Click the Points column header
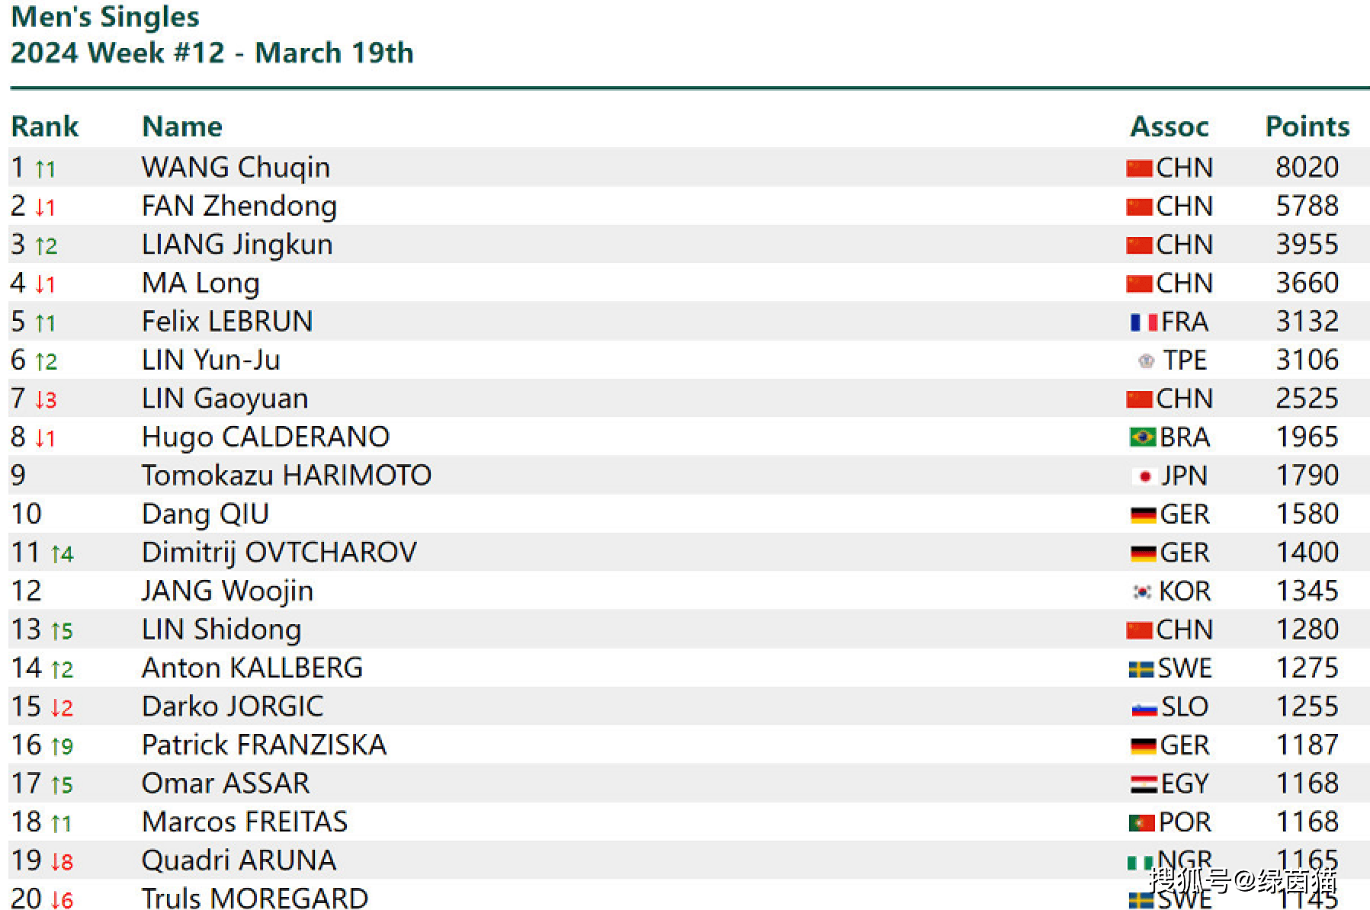Image resolution: width=1370 pixels, height=910 pixels. tap(1307, 127)
